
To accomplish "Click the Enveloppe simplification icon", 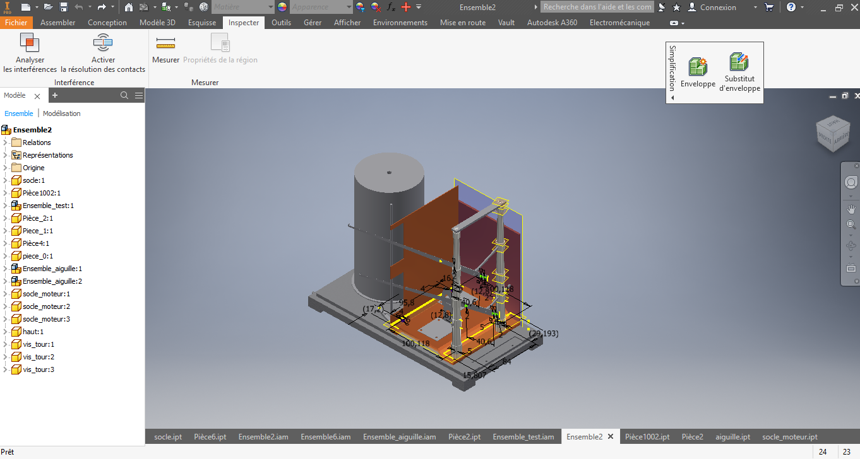I will (x=698, y=67).
